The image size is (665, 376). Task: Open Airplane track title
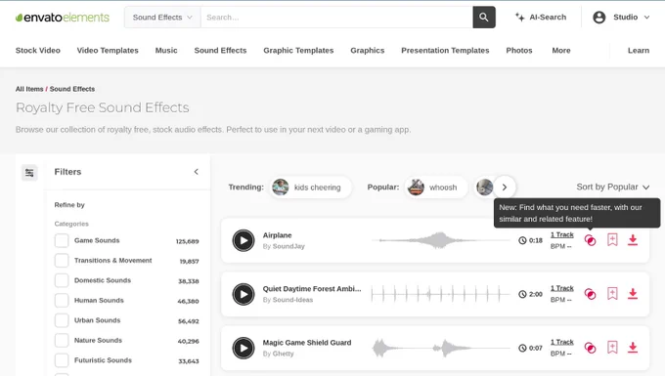pyautogui.click(x=277, y=235)
